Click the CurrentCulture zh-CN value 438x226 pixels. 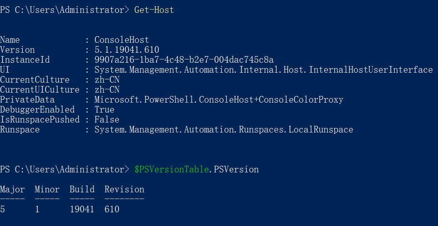[107, 80]
